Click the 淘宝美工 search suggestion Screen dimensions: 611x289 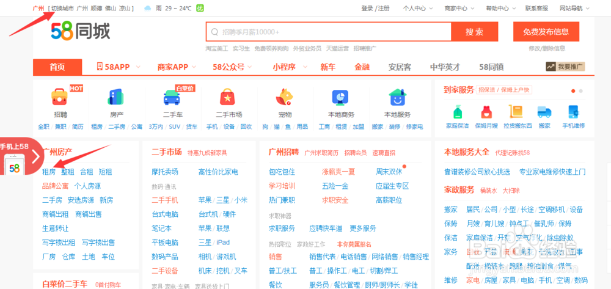coord(217,48)
